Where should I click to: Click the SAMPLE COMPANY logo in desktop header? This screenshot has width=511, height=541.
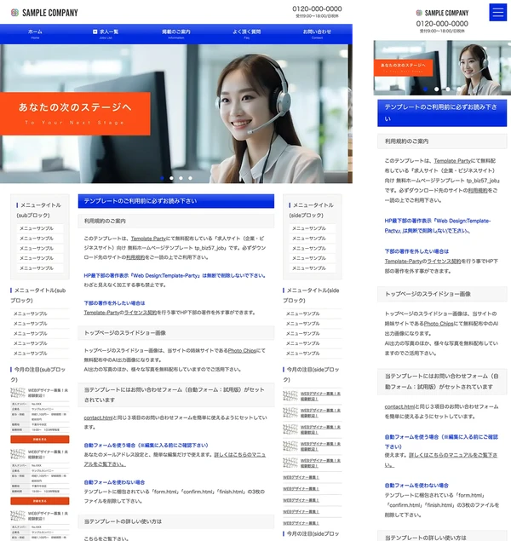pos(44,13)
